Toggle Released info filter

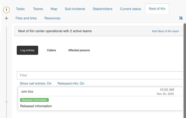(71, 83)
